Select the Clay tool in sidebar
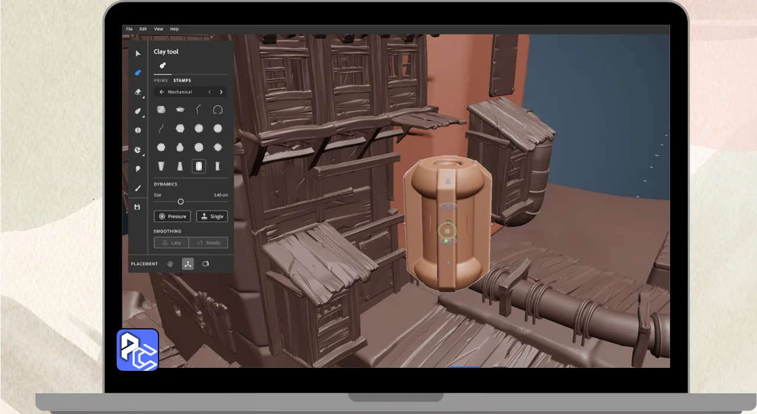The width and height of the screenshot is (757, 414). (138, 73)
